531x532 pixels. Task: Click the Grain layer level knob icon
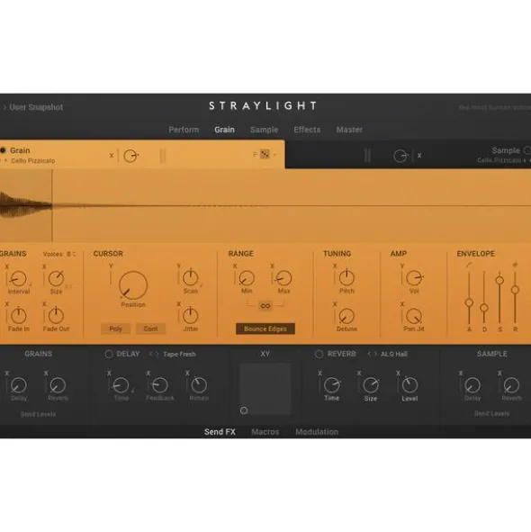point(130,156)
